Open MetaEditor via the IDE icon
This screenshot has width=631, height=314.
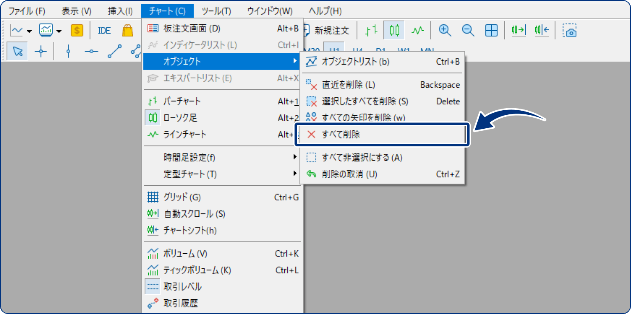click(104, 30)
